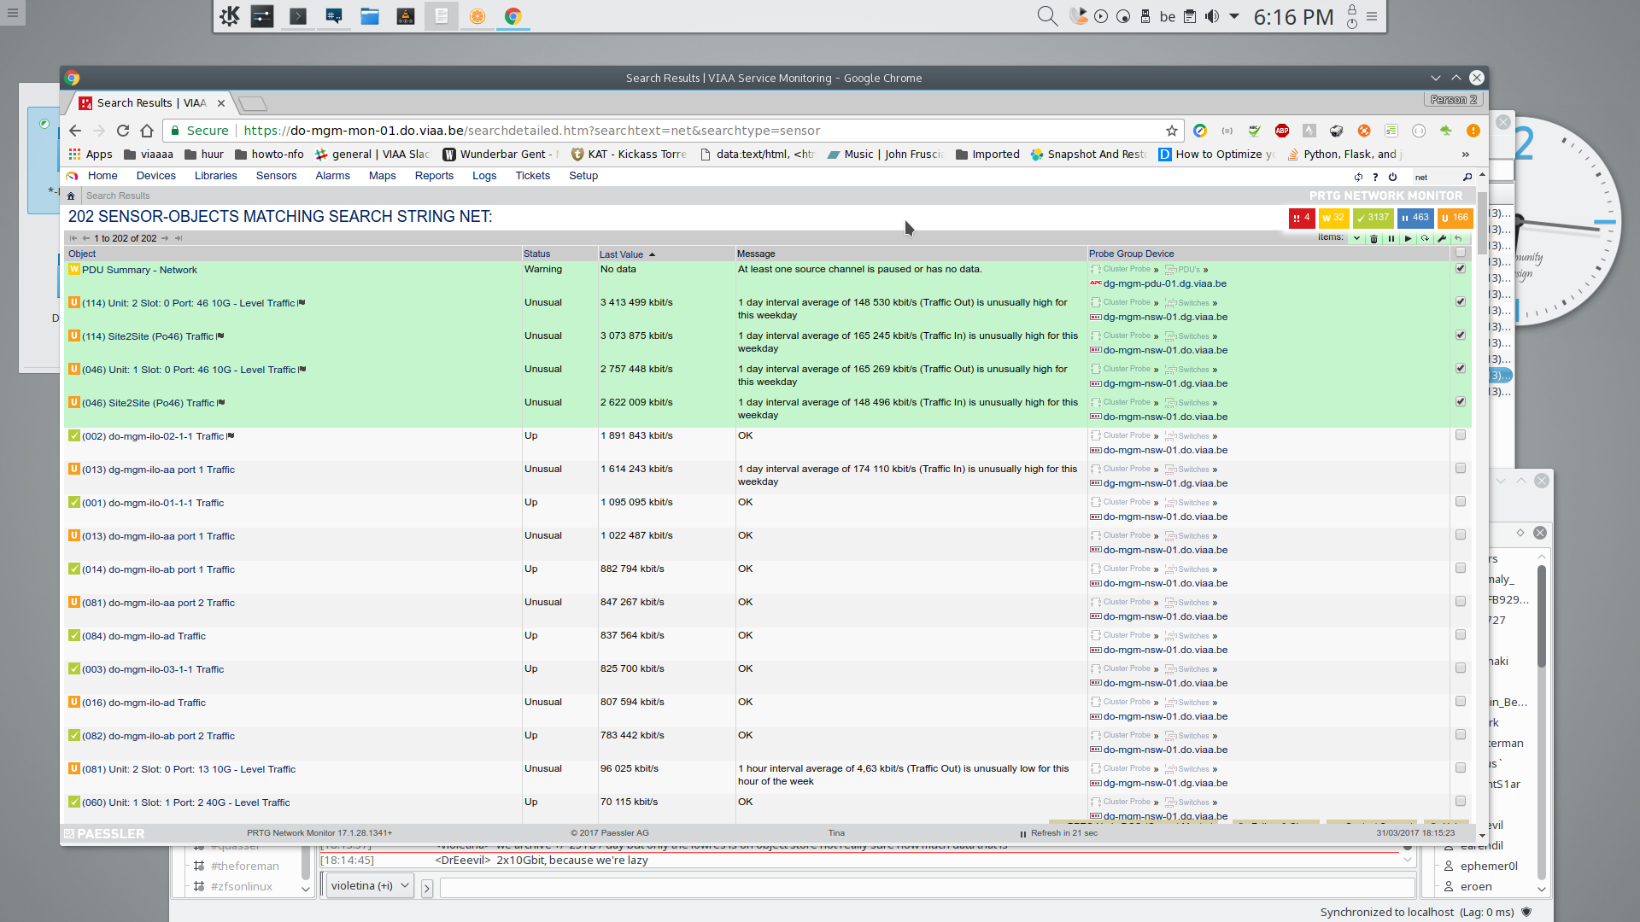Viewport: 1640px width, 922px height.
Task: Click the check-now circular arrow icon in items bar
Action: click(x=1425, y=239)
